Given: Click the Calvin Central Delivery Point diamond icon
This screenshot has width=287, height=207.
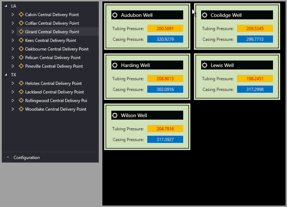Looking at the screenshot, I should (x=21, y=14).
